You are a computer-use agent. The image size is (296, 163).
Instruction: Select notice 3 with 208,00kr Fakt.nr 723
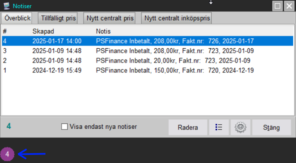point(148,51)
